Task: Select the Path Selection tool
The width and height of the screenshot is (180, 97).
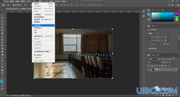Action: [x=2, y=64]
